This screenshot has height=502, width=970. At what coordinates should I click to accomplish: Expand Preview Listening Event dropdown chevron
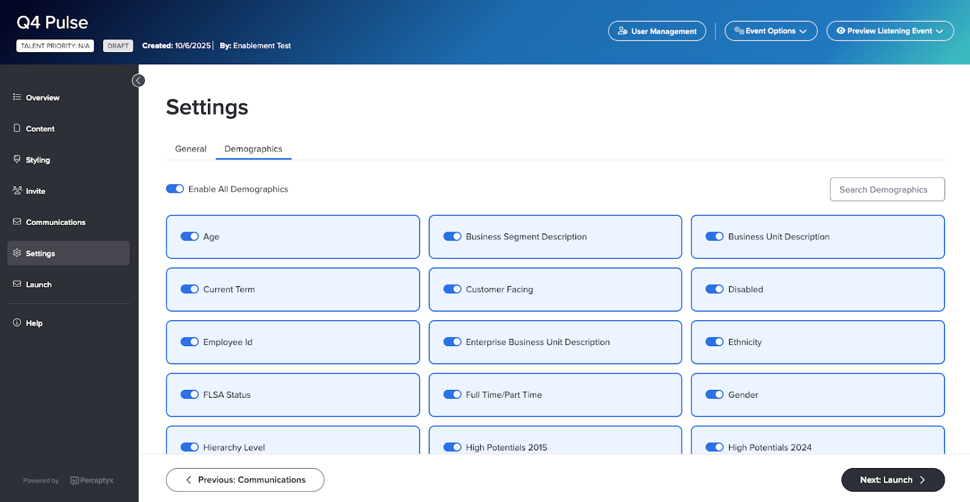pyautogui.click(x=939, y=32)
